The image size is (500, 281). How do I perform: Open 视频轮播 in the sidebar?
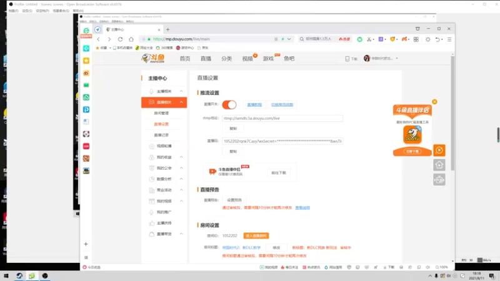pyautogui.click(x=164, y=146)
